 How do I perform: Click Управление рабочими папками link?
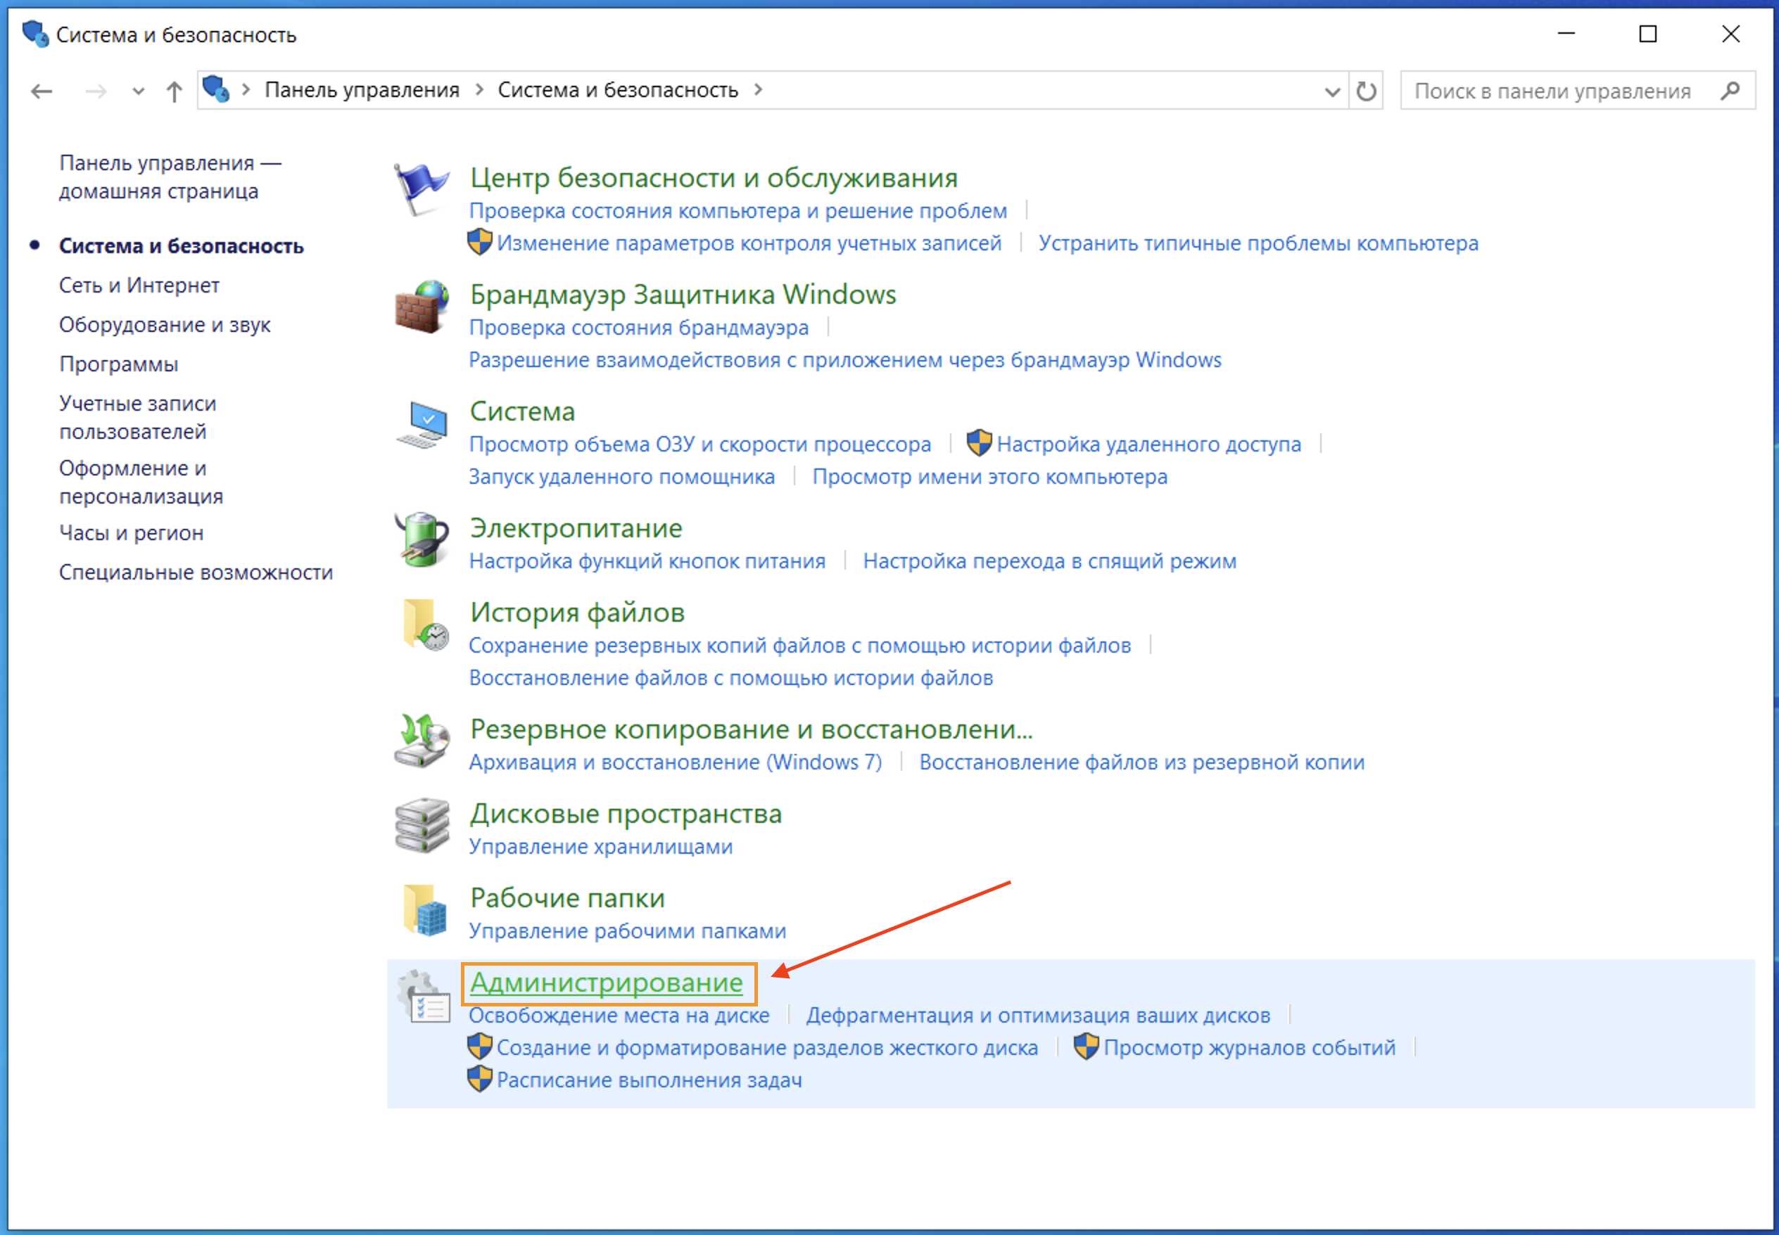(627, 931)
